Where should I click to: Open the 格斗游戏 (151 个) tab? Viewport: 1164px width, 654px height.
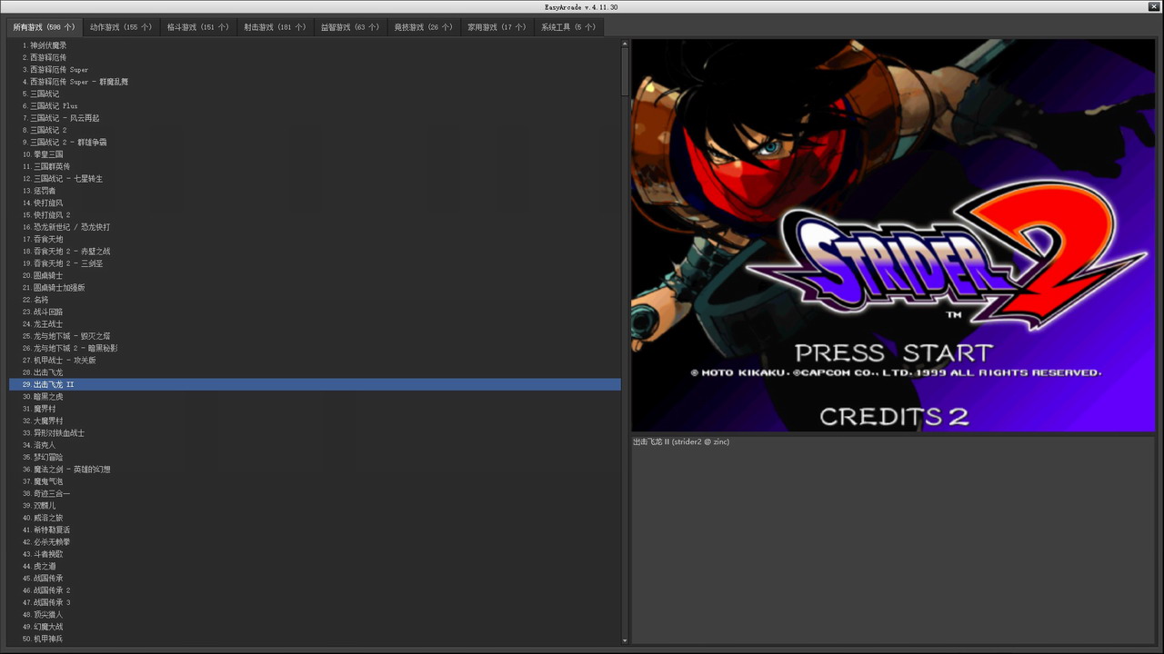[197, 27]
